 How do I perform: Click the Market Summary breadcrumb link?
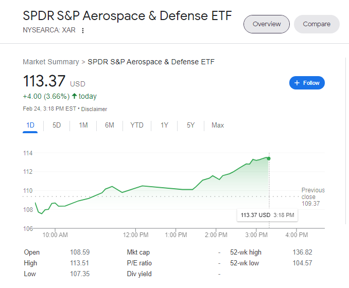click(51, 62)
